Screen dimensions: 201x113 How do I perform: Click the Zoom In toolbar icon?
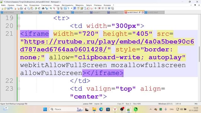51,8
